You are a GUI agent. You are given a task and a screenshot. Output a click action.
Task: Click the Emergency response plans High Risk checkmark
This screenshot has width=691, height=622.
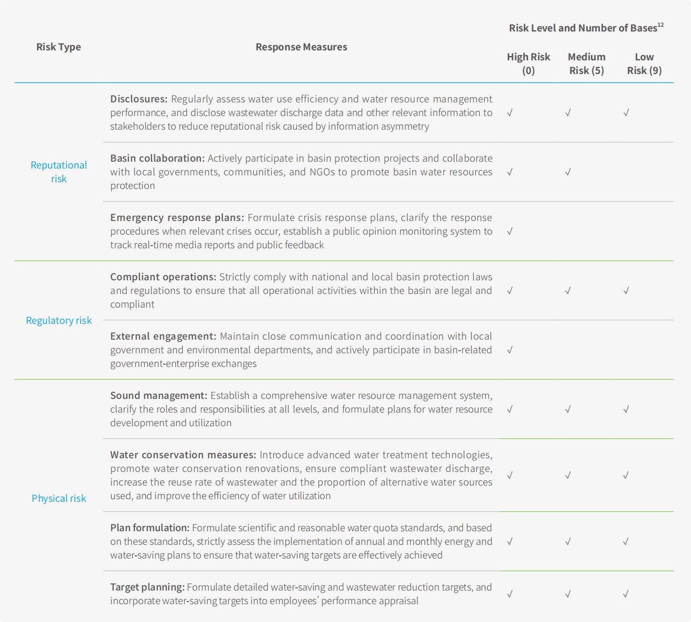click(510, 231)
